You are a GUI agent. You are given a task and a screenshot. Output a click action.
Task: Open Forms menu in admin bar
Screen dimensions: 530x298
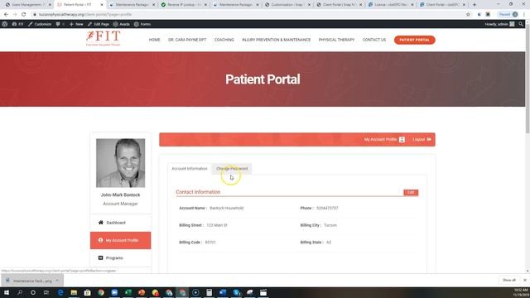142,24
